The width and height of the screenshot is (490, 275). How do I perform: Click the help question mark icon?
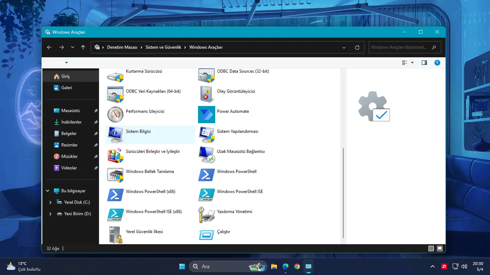click(x=437, y=63)
